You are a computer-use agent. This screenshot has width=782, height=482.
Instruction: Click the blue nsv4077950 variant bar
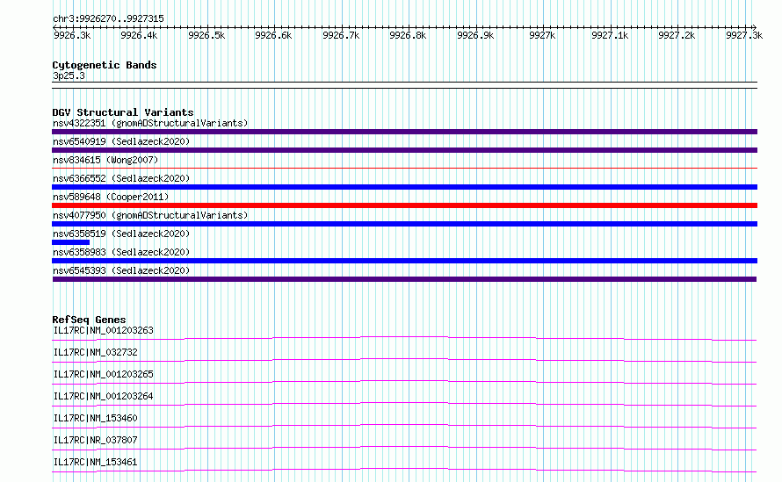point(404,224)
